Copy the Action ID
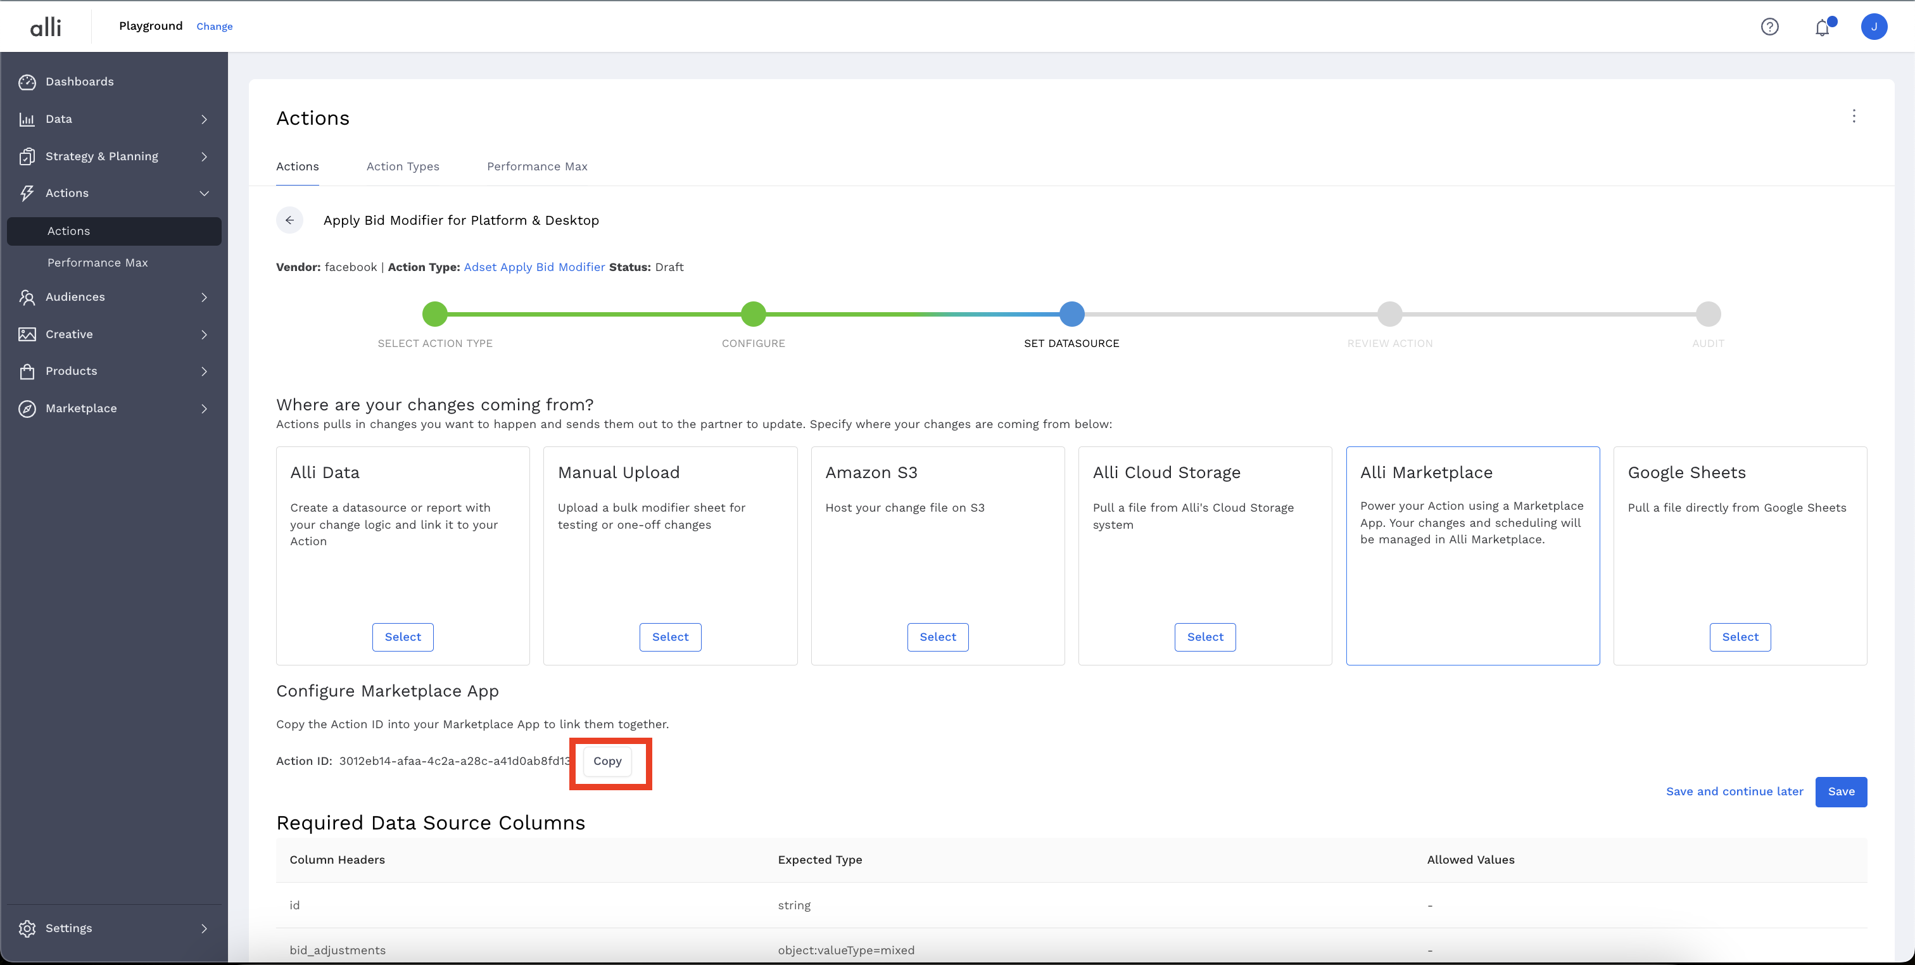Screen dimensions: 1915x965 click(607, 761)
